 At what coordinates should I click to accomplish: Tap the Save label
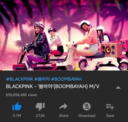110,116
